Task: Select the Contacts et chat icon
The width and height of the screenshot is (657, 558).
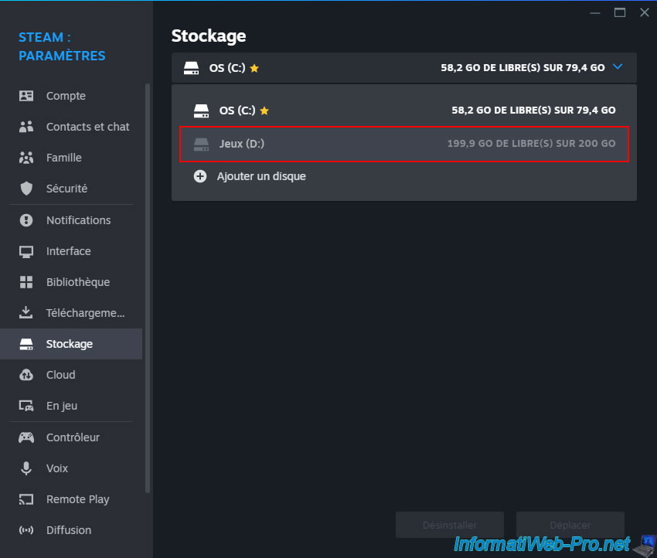Action: [x=26, y=127]
